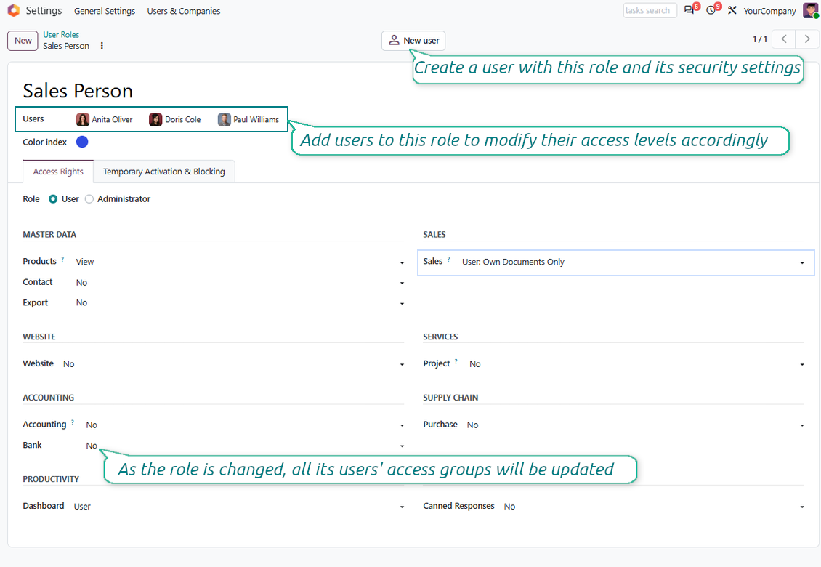
Task: Click the Paul Williams user tag
Action: 248,119
